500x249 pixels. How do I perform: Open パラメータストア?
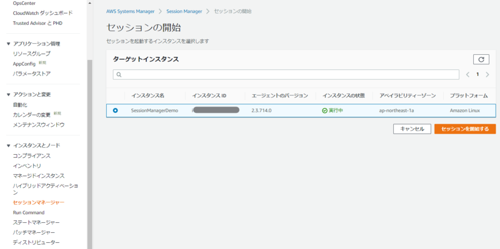(x=32, y=74)
